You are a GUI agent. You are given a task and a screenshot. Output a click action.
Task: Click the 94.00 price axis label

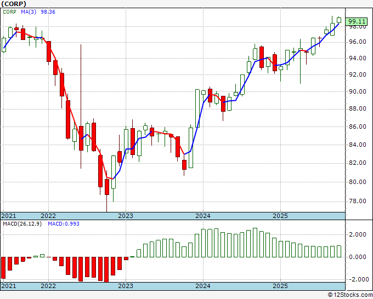(x=359, y=58)
